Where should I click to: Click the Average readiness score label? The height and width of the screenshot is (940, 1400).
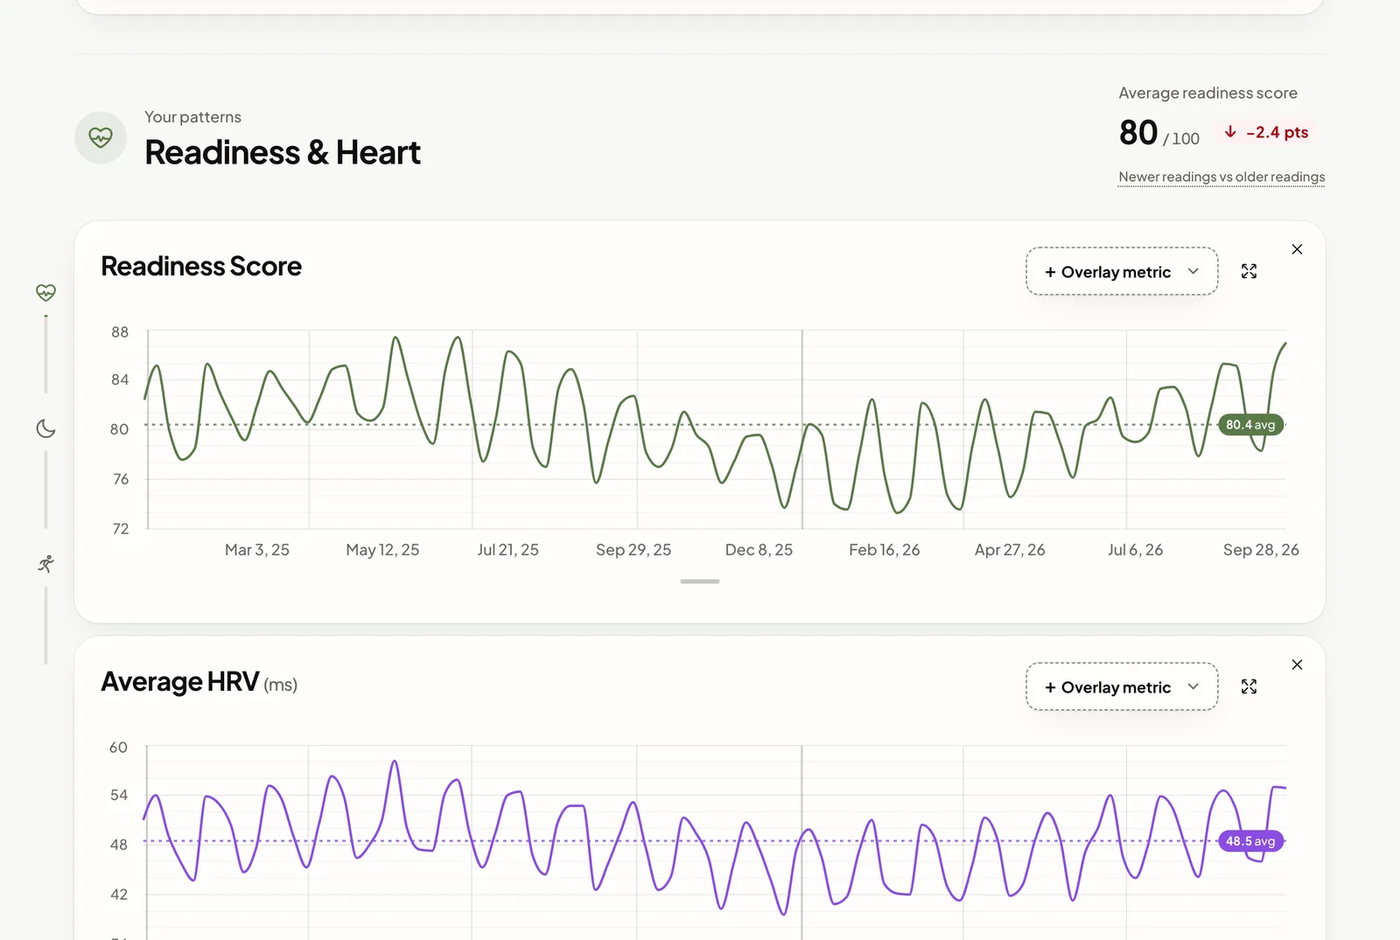coord(1207,93)
